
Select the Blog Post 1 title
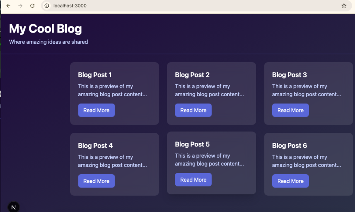[x=95, y=75]
